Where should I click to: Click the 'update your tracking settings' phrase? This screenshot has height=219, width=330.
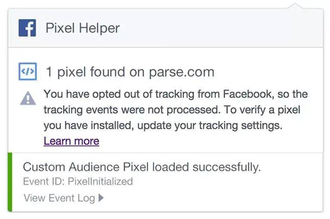(x=210, y=126)
